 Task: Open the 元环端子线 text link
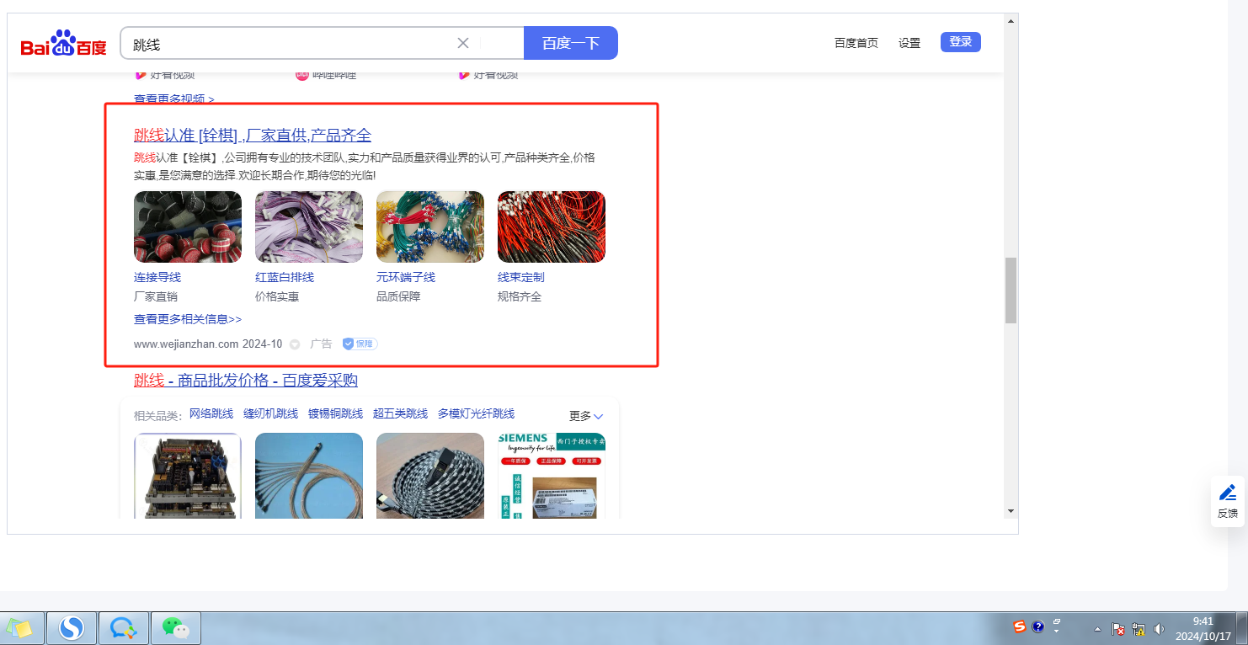[x=406, y=277]
